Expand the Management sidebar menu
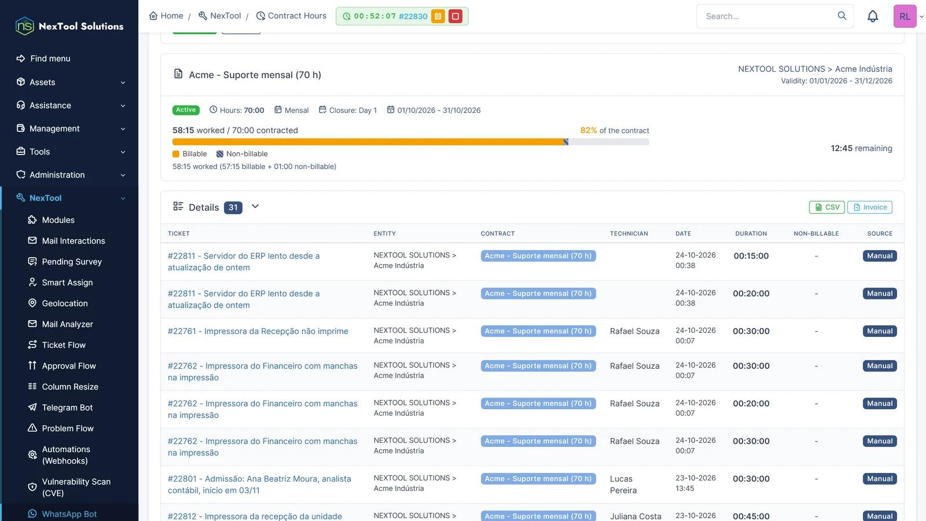This screenshot has width=926, height=521. 69,129
